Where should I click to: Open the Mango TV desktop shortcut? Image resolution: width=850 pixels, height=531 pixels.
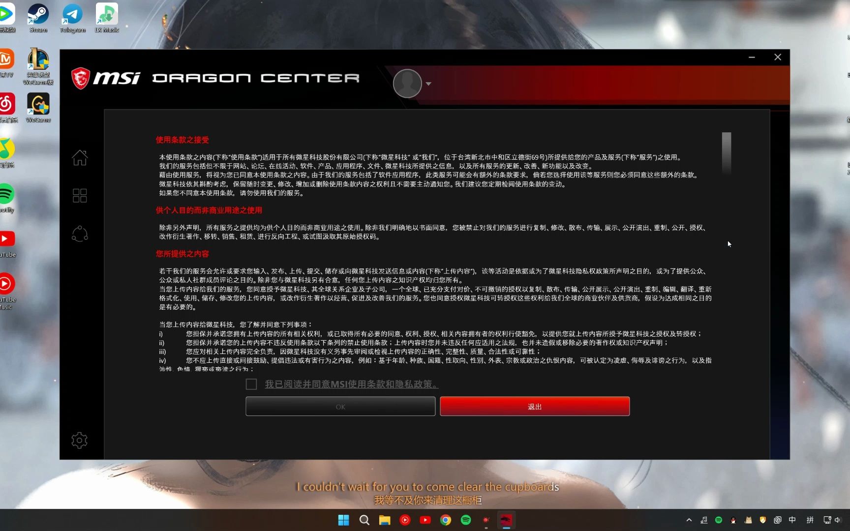tap(7, 63)
